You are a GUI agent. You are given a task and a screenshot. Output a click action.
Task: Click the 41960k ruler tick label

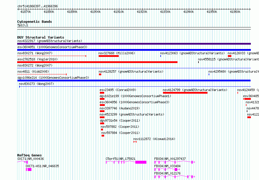pos(235,12)
